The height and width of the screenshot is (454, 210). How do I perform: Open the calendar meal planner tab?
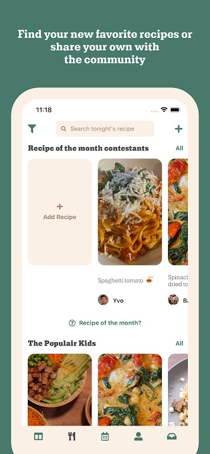coord(105,436)
